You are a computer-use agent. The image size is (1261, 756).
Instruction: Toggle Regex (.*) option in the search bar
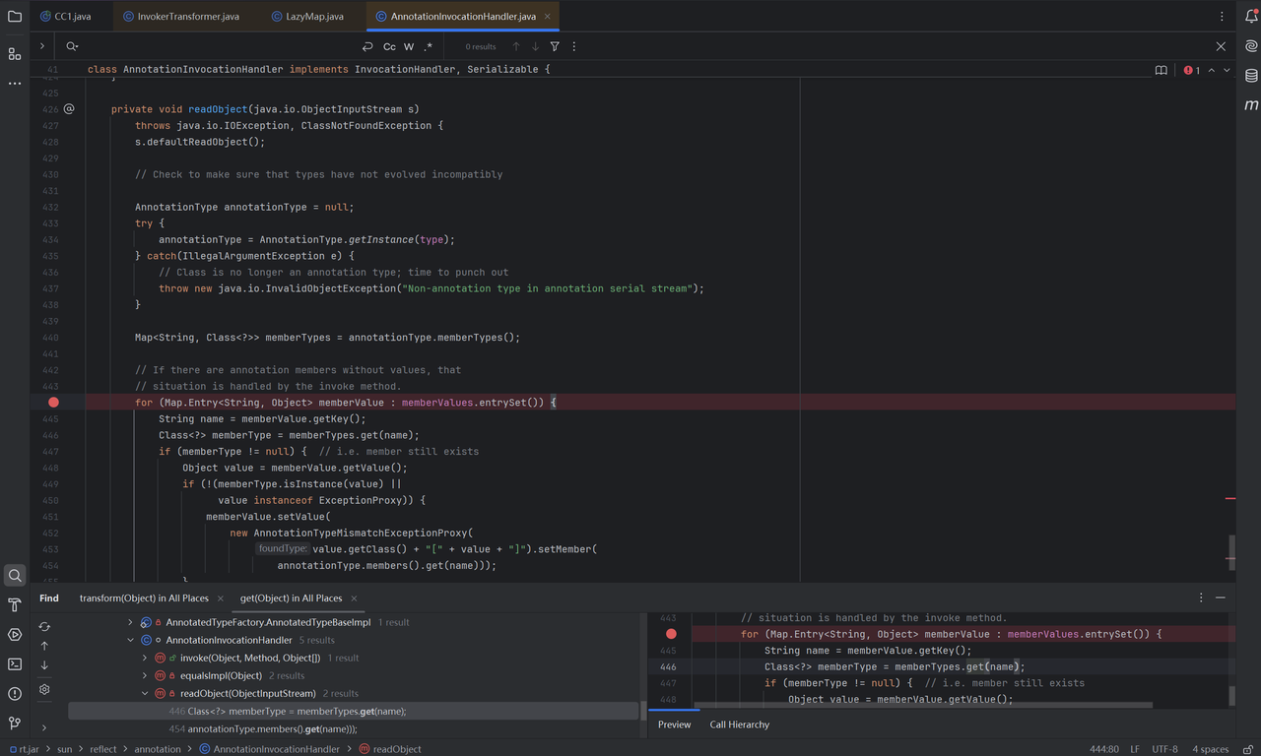tap(429, 46)
